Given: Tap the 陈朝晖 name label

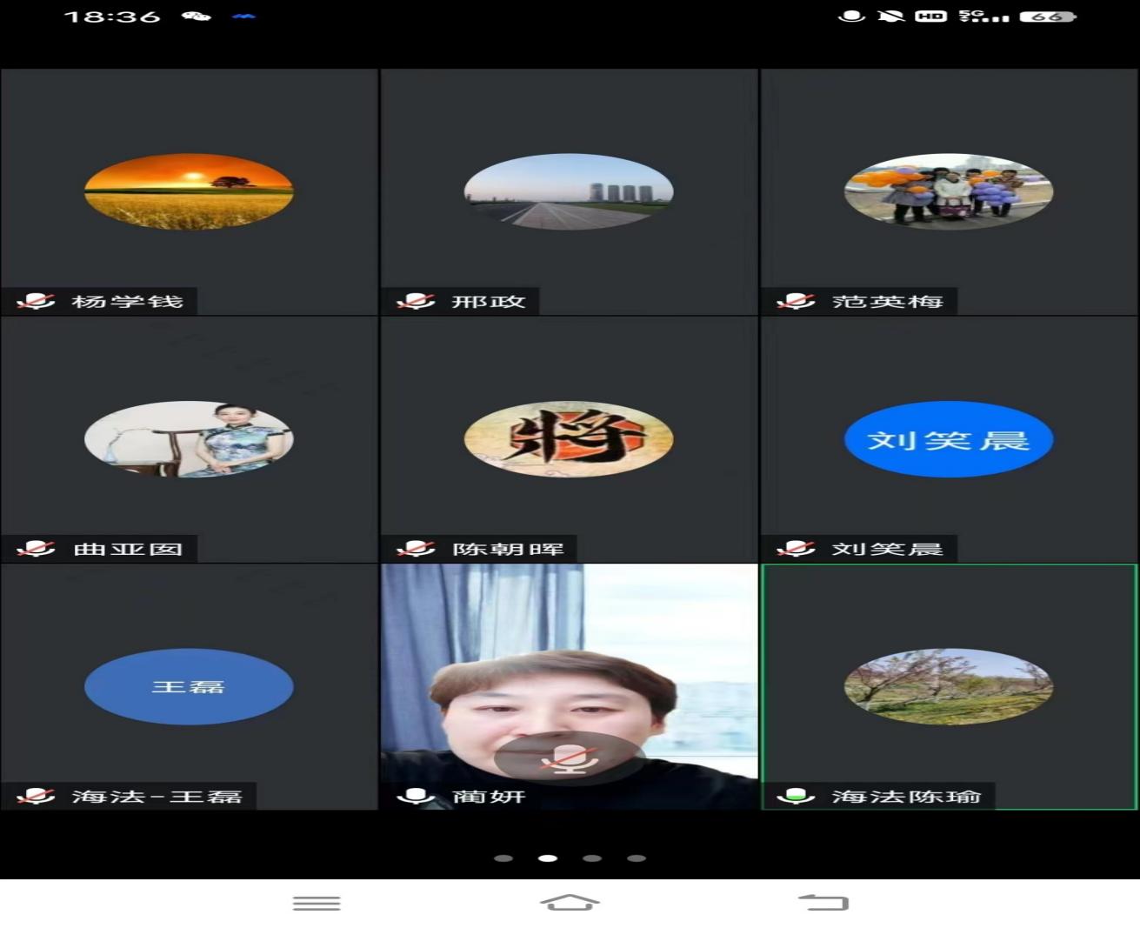Looking at the screenshot, I should [x=508, y=549].
